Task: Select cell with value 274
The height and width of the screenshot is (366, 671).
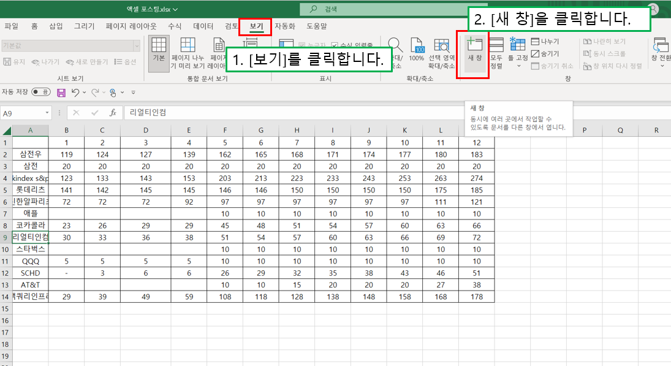Action: (x=476, y=178)
